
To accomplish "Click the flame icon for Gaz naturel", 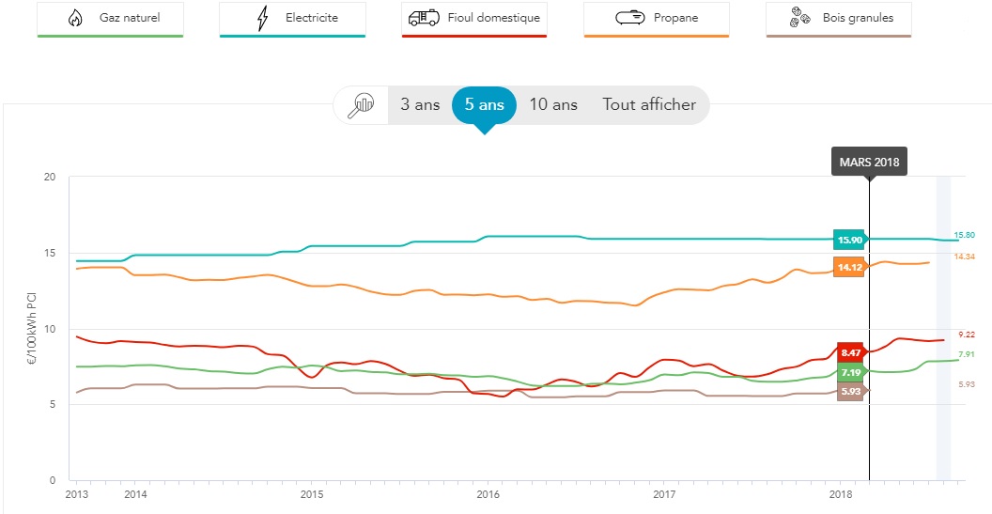I will [74, 19].
